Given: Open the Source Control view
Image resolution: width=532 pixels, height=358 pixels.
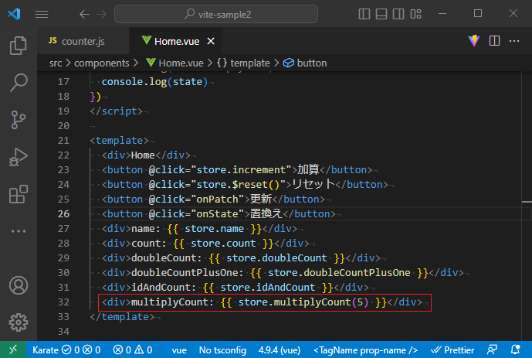Looking at the screenshot, I should tap(19, 120).
